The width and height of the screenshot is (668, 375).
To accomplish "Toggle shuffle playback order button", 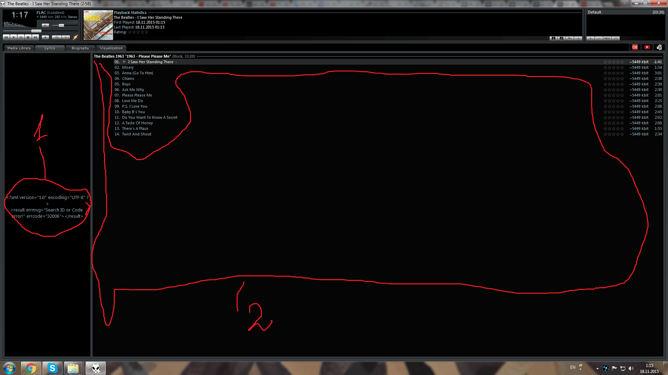I will (56, 37).
